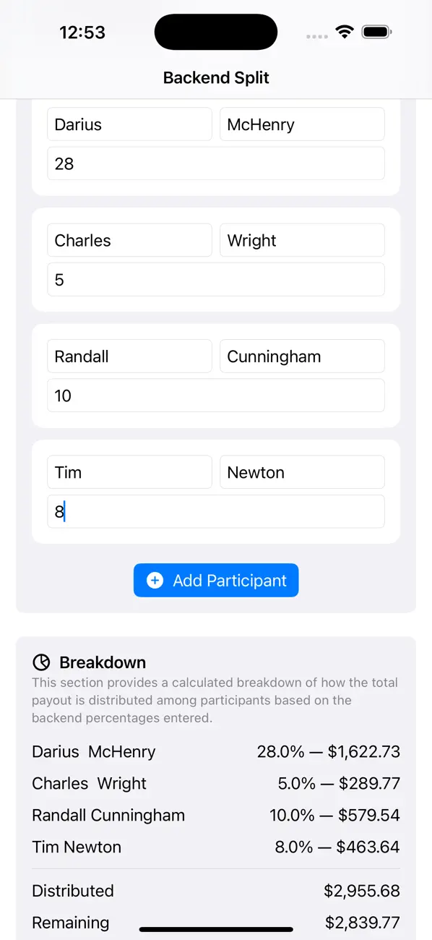The image size is (432, 940).
Task: Tap the clock icon beside Breakdown heading
Action: point(41,661)
